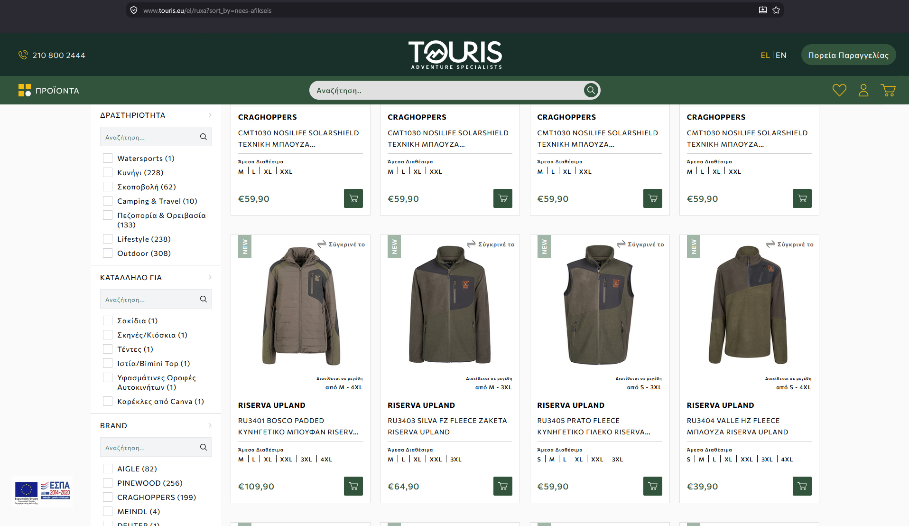Click search icon in BRAND filter
Screen dimensions: 909x526
[204, 447]
